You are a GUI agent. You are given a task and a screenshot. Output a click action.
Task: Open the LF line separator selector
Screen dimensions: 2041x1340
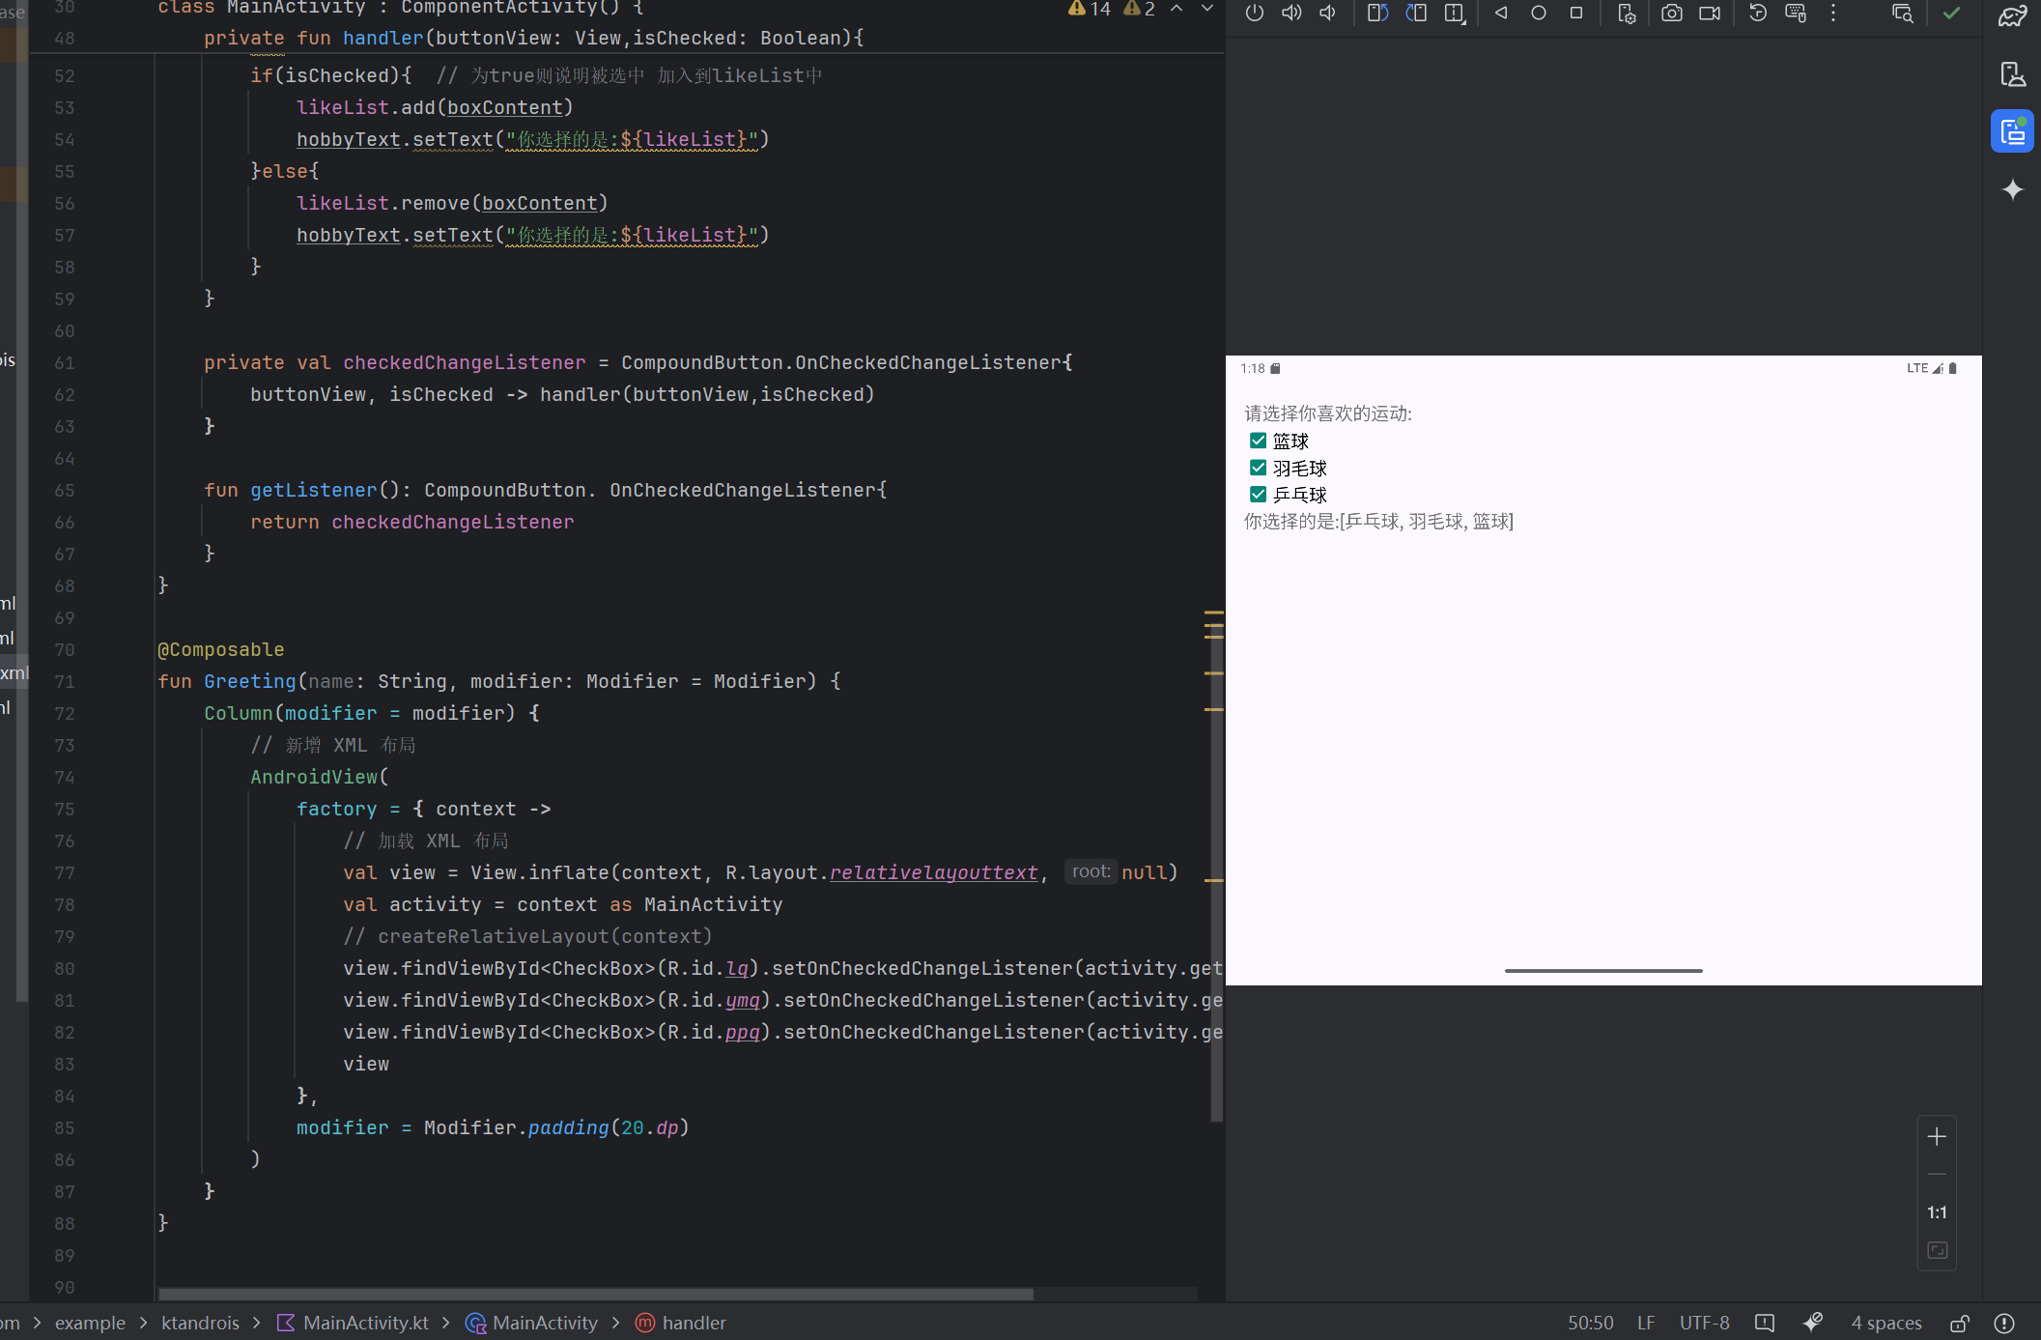(x=1646, y=1323)
